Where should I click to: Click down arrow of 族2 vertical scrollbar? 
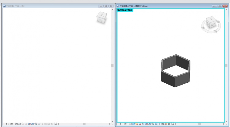(112, 121)
